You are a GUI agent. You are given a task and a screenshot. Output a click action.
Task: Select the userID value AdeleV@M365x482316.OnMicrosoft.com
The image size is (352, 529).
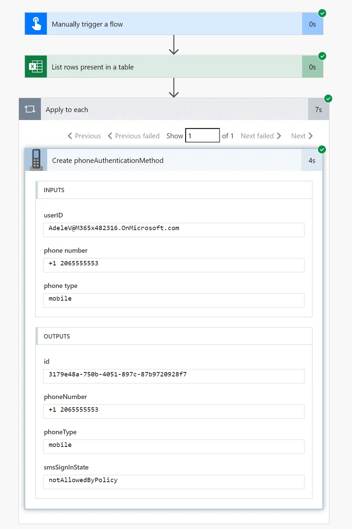tap(174, 230)
